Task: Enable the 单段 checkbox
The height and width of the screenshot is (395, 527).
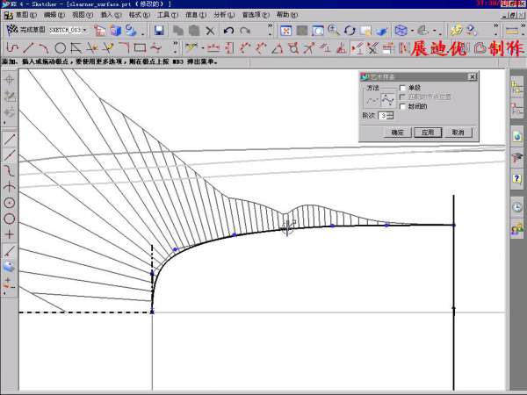Action: point(402,88)
